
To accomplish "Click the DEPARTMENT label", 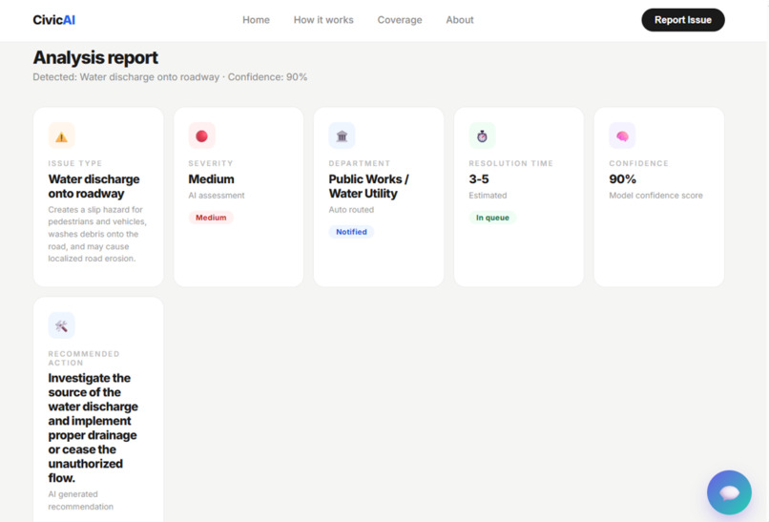I will click(x=360, y=163).
